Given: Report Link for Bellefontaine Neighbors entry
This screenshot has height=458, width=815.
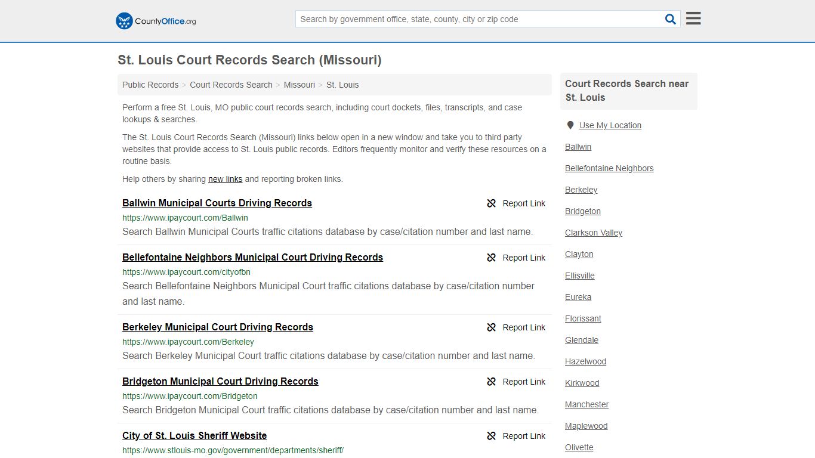Looking at the screenshot, I should [524, 258].
